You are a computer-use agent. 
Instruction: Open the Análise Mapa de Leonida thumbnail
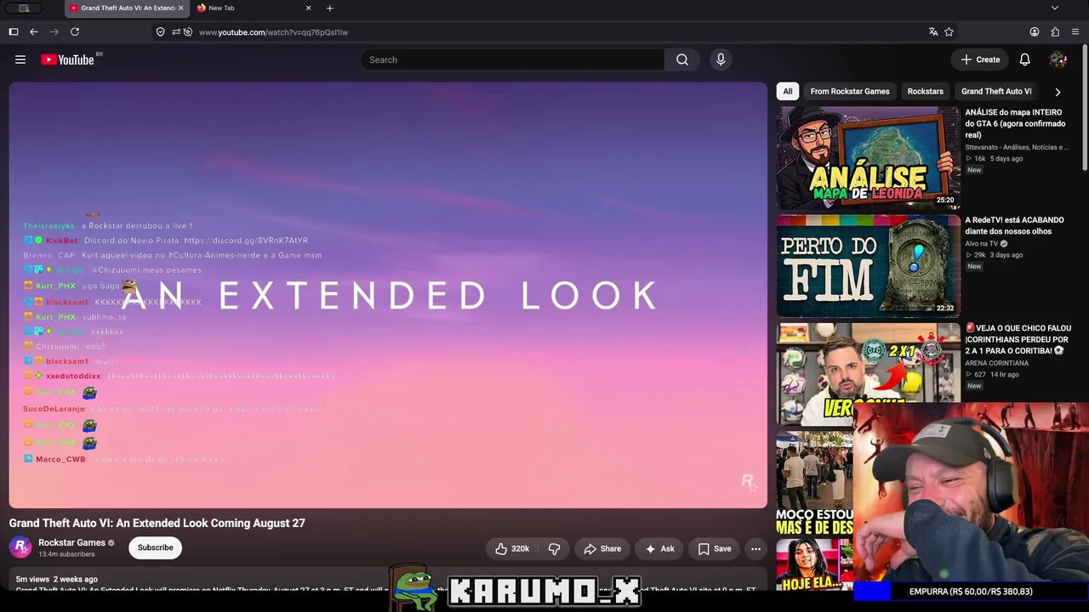pyautogui.click(x=868, y=158)
